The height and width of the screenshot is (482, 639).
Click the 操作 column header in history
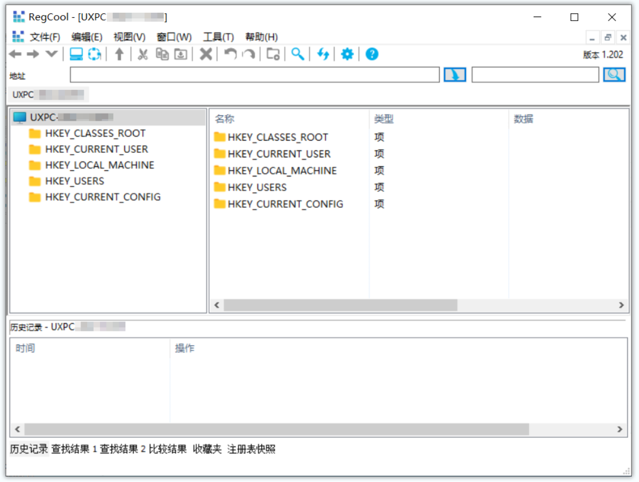(398, 348)
